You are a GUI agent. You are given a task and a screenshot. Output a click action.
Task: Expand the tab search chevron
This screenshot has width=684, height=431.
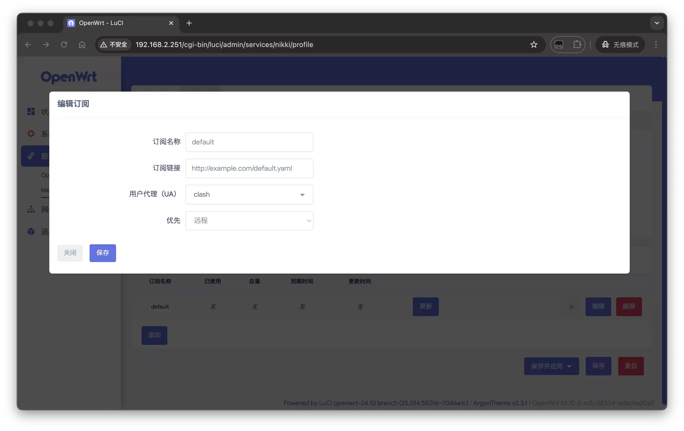pyautogui.click(x=657, y=23)
